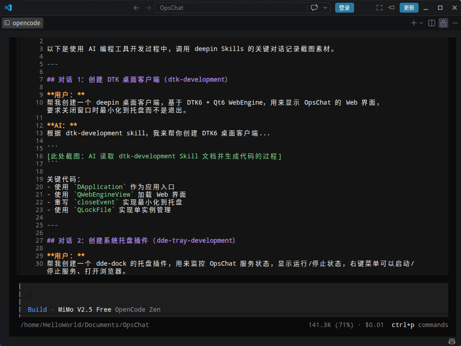Click the 141.3K (71%) context usage
This screenshot has width=461, height=346.
point(331,325)
